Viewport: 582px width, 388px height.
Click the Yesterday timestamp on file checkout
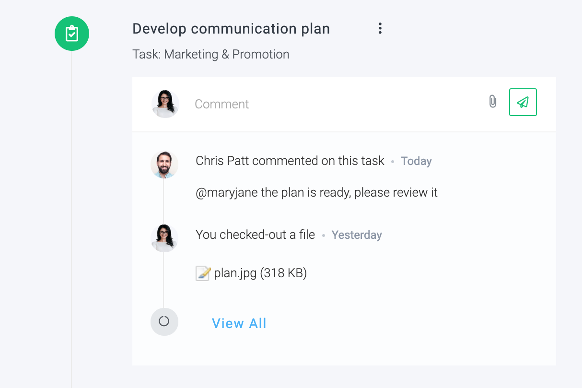click(x=357, y=235)
